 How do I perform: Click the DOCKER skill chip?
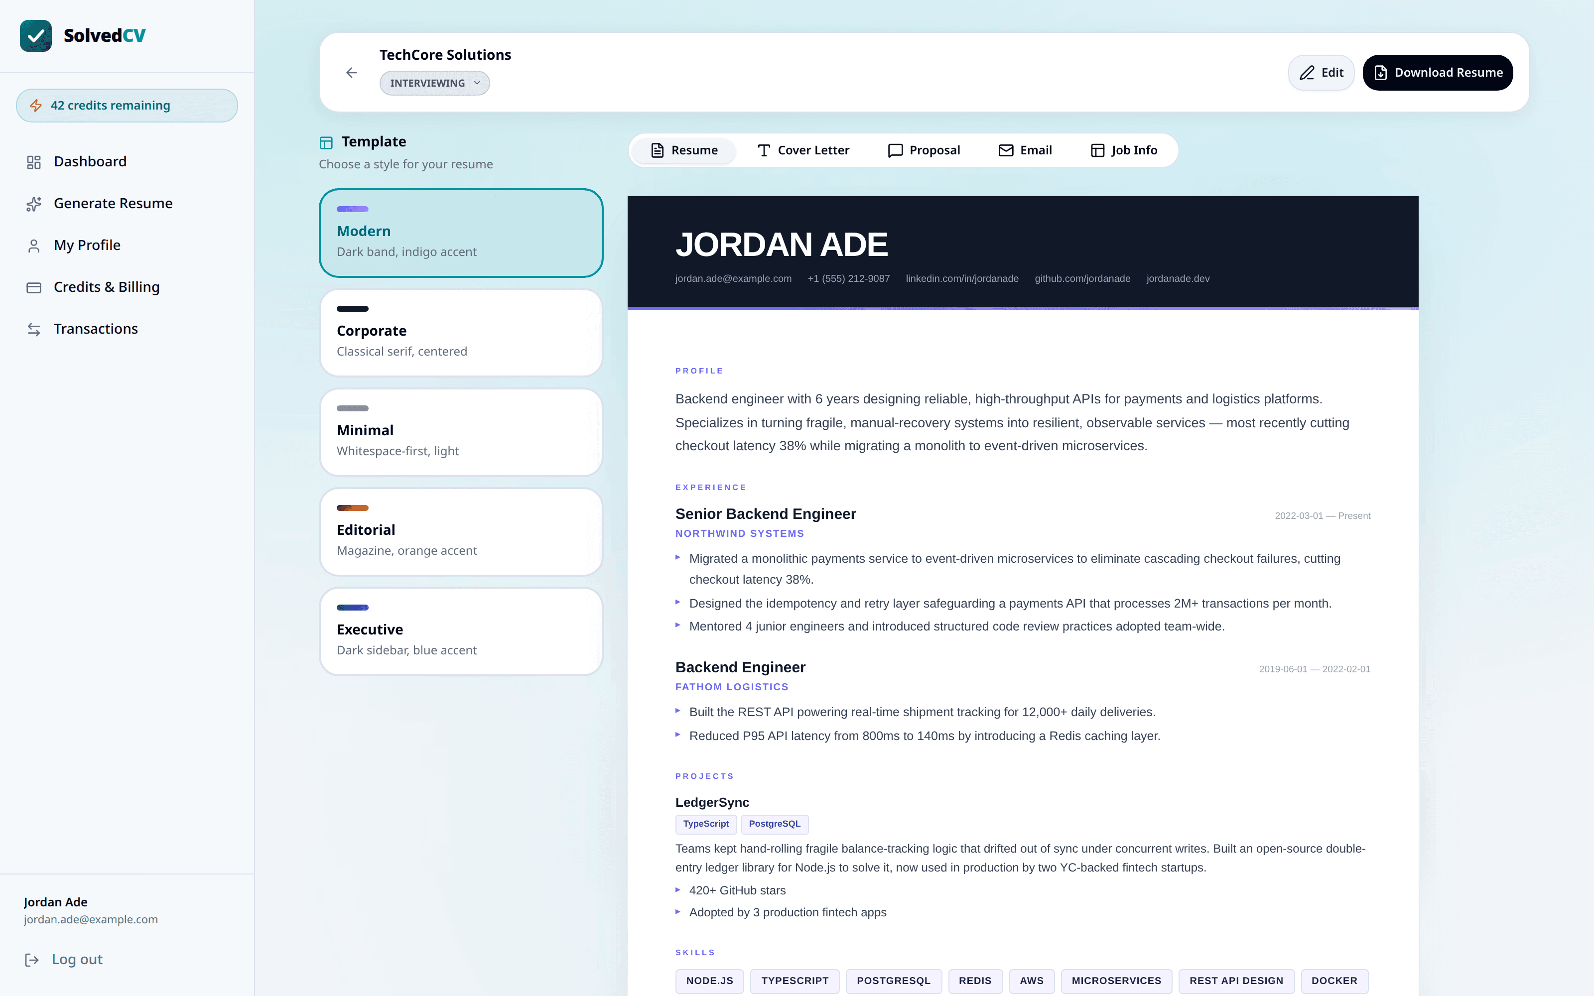pyautogui.click(x=1334, y=981)
